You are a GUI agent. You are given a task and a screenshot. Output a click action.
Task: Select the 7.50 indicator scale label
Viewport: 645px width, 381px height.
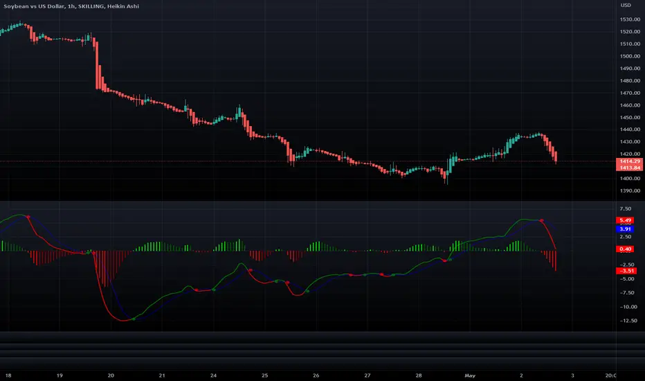[625, 209]
